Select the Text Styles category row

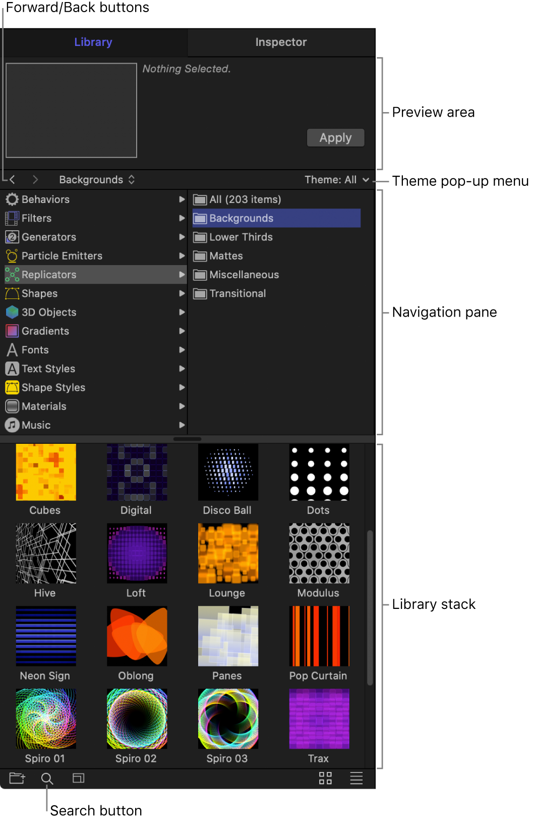(95, 369)
